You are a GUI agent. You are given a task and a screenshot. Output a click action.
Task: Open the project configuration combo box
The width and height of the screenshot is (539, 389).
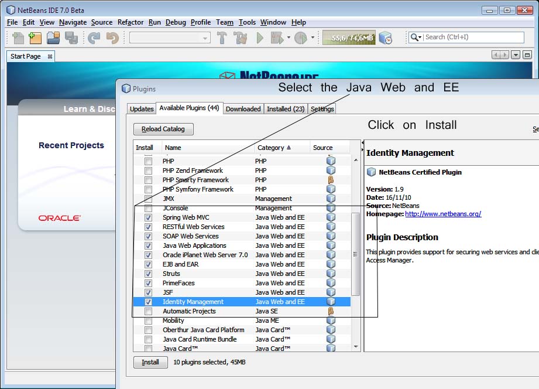pyautogui.click(x=170, y=38)
